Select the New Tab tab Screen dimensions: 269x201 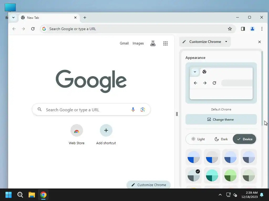coord(49,18)
